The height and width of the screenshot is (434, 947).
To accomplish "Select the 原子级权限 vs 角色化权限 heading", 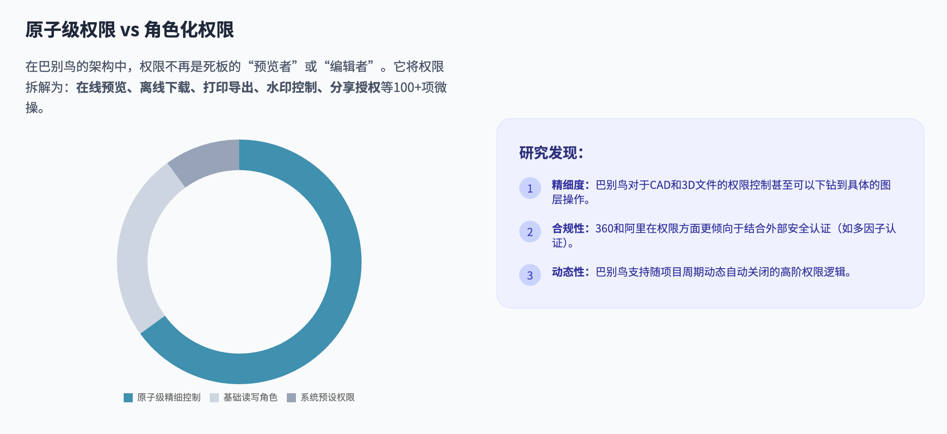I will 130,29.
